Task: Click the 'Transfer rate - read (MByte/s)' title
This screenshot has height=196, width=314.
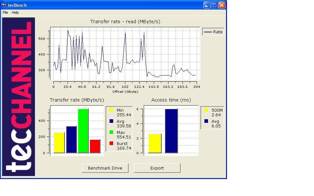Action: click(125, 22)
